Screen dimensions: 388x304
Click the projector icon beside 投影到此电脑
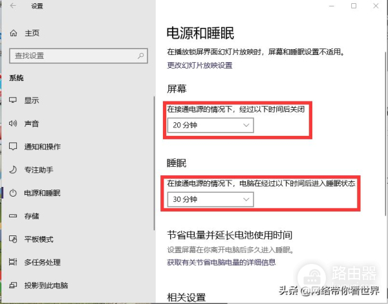(x=13, y=285)
